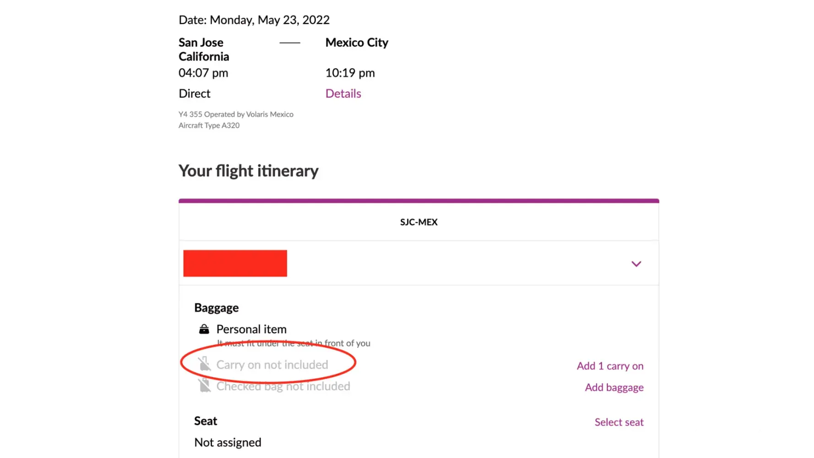Click the Your flight itinerary heading
Viewport: 814px width, 458px height.
click(x=248, y=171)
